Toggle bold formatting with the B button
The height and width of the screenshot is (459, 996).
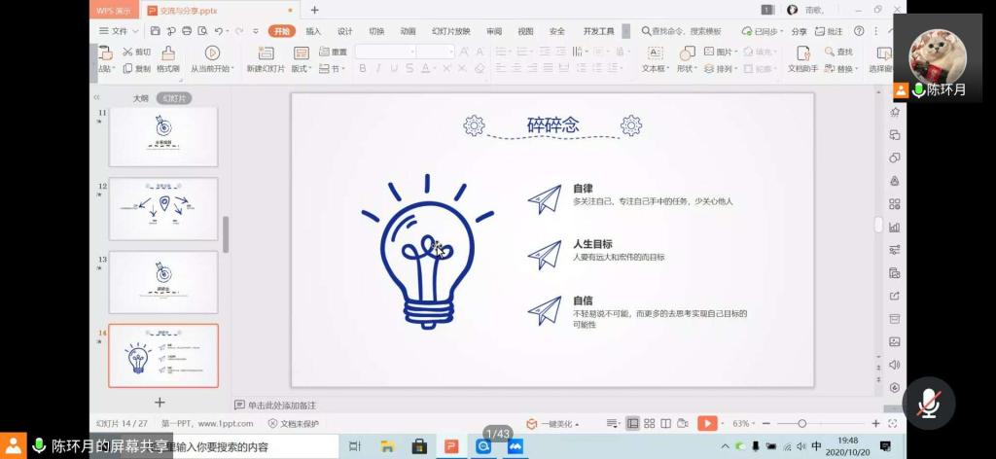[x=363, y=68]
